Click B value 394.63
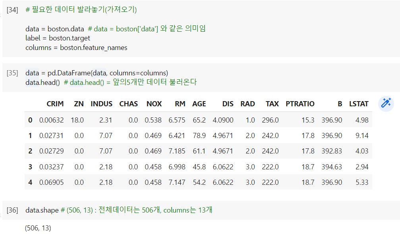 [x=332, y=167]
